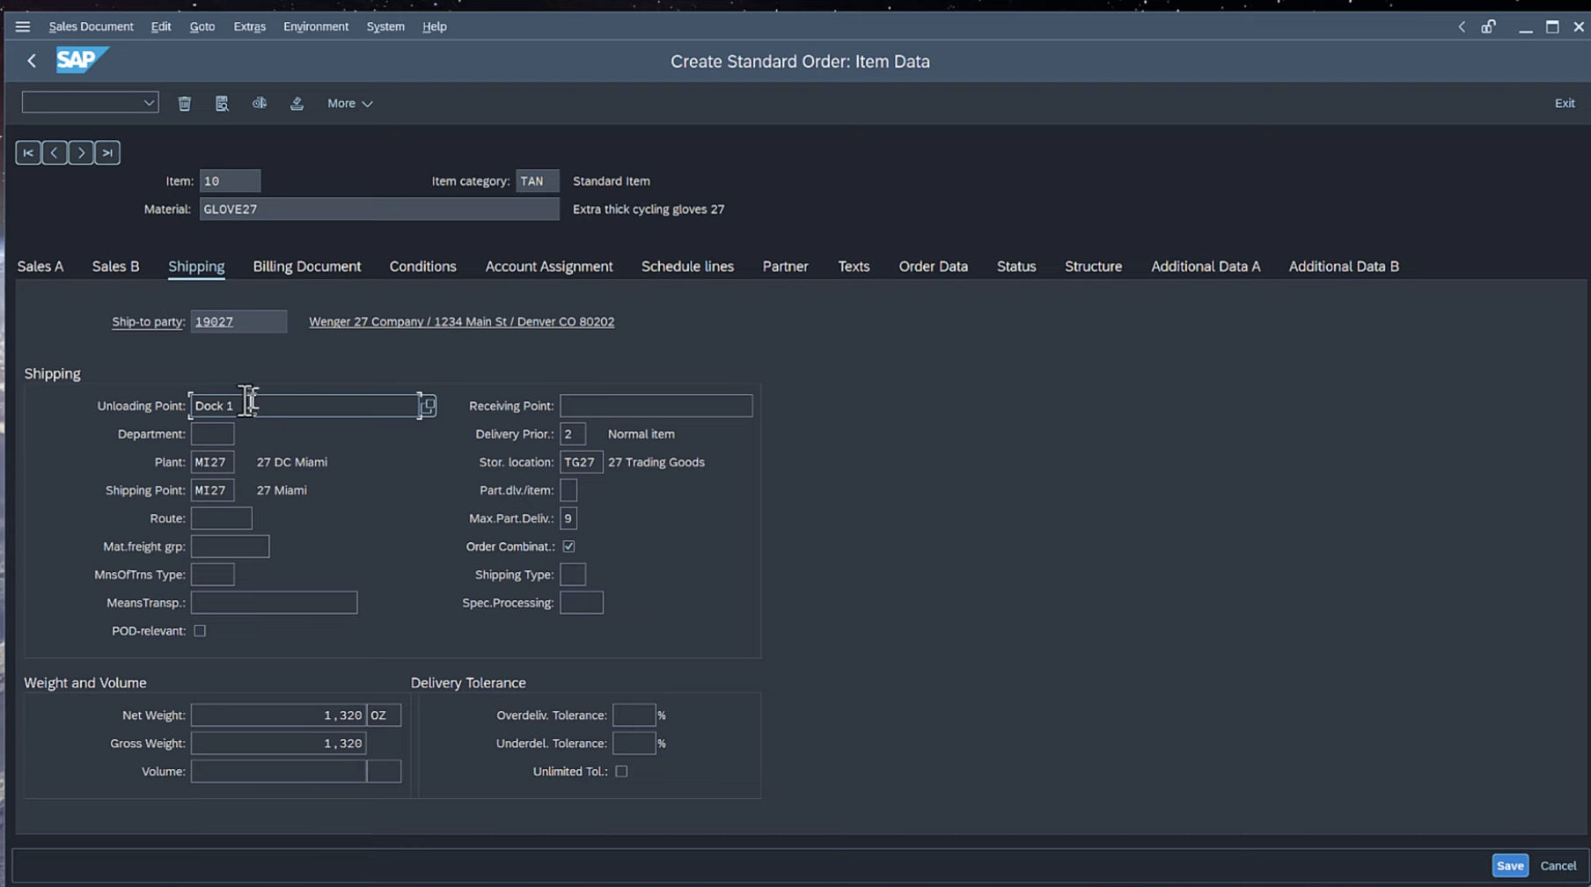The width and height of the screenshot is (1591, 887).
Task: Click the trash can delete item icon
Action: coord(185,104)
